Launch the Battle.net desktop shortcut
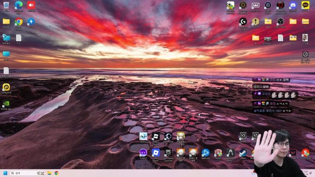Viewport: 315px width, 177px height. [205, 152]
